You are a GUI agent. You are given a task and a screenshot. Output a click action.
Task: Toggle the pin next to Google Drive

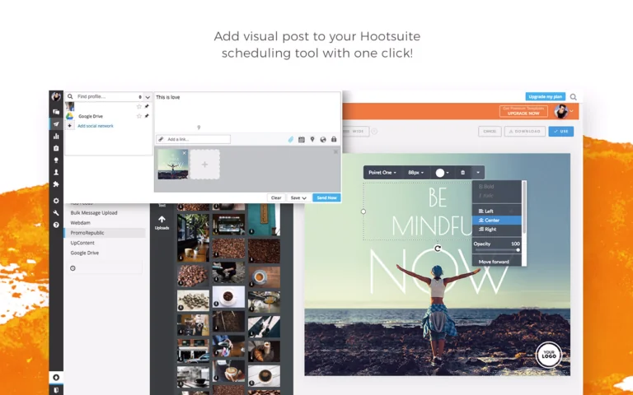pos(147,116)
